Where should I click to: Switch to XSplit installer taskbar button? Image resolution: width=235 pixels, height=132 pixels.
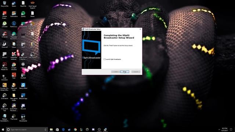[x=105, y=129]
